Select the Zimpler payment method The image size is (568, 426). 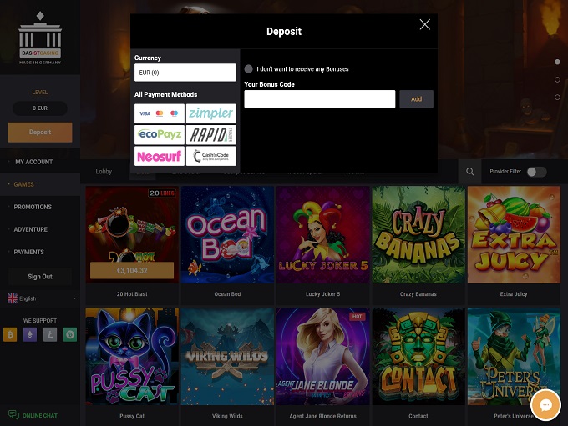pos(210,113)
